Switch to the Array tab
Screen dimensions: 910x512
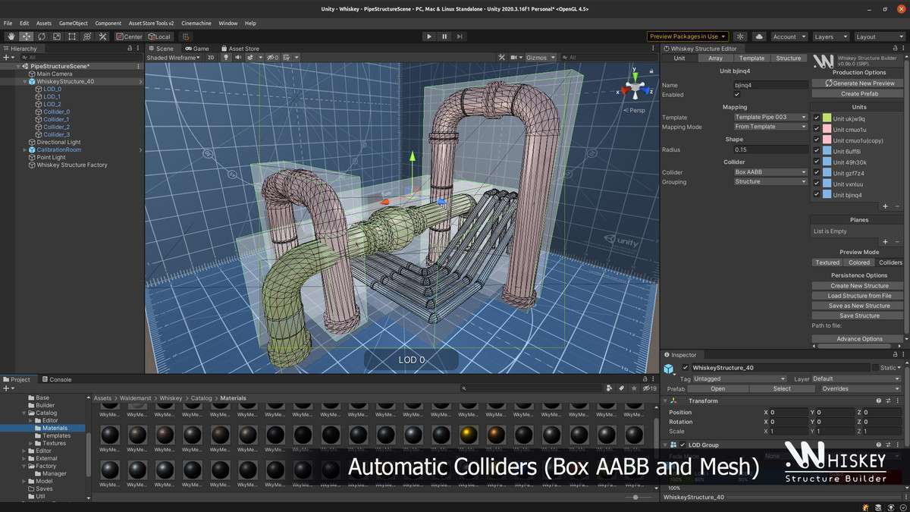715,58
